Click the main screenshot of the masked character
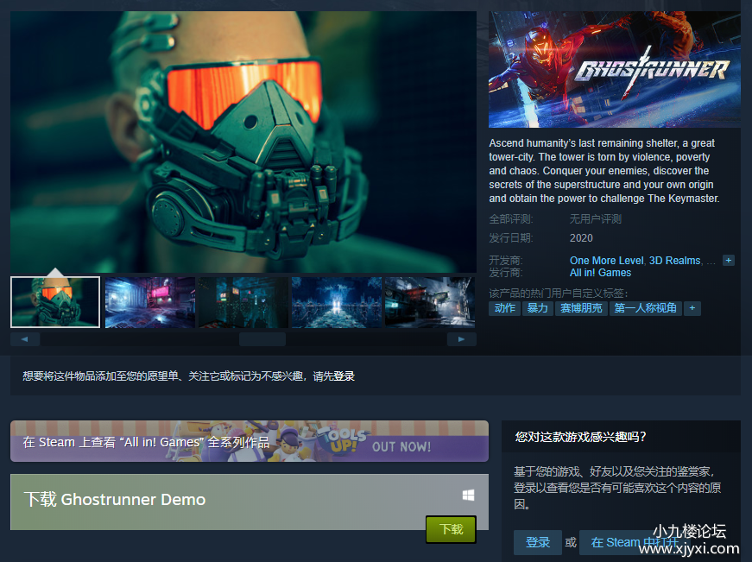 coord(243,142)
